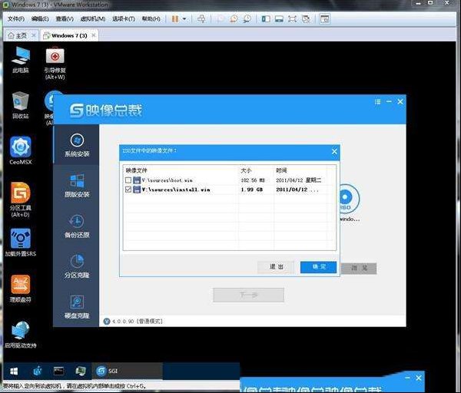Check the boot.wim checkbox

pyautogui.click(x=128, y=180)
